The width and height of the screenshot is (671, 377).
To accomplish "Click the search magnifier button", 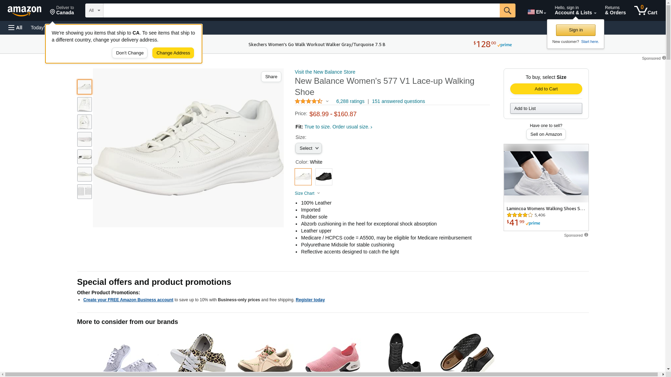I will coord(507,10).
